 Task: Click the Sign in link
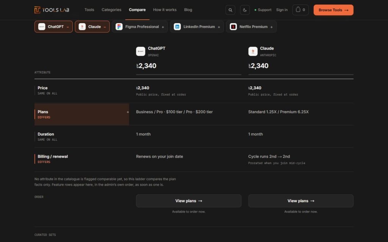point(282,10)
